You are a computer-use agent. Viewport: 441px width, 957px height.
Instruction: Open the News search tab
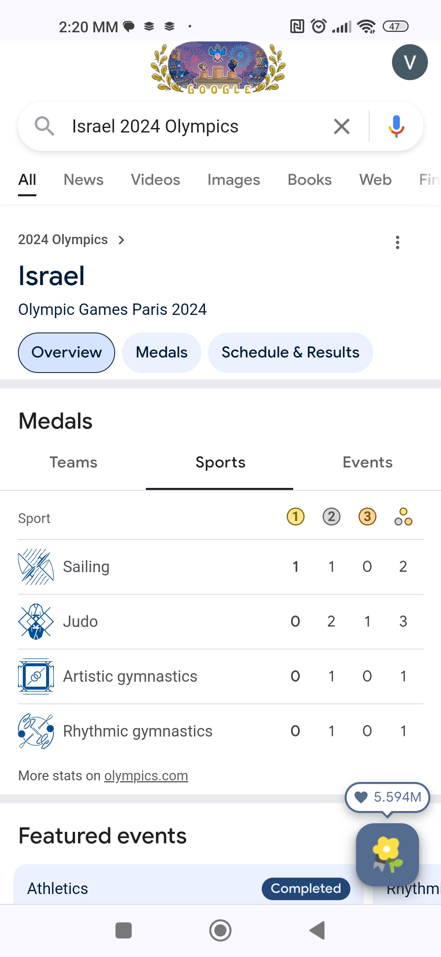pos(84,180)
